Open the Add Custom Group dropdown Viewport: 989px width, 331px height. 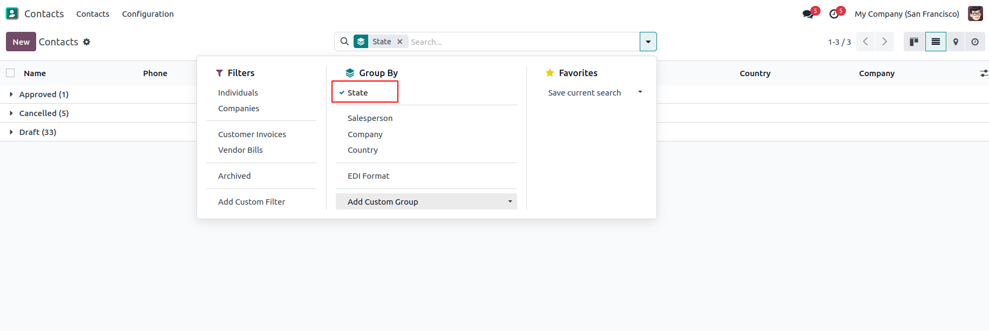point(426,202)
